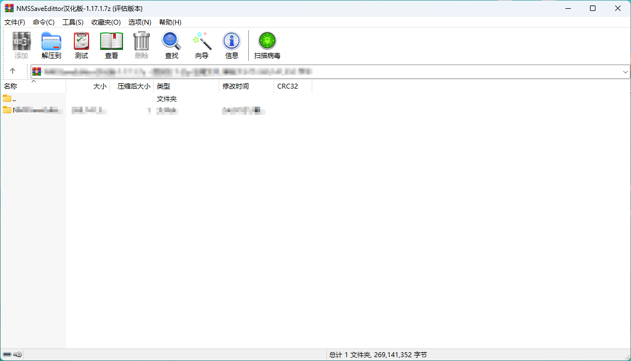Open the 命令(C) menu

(x=44, y=22)
